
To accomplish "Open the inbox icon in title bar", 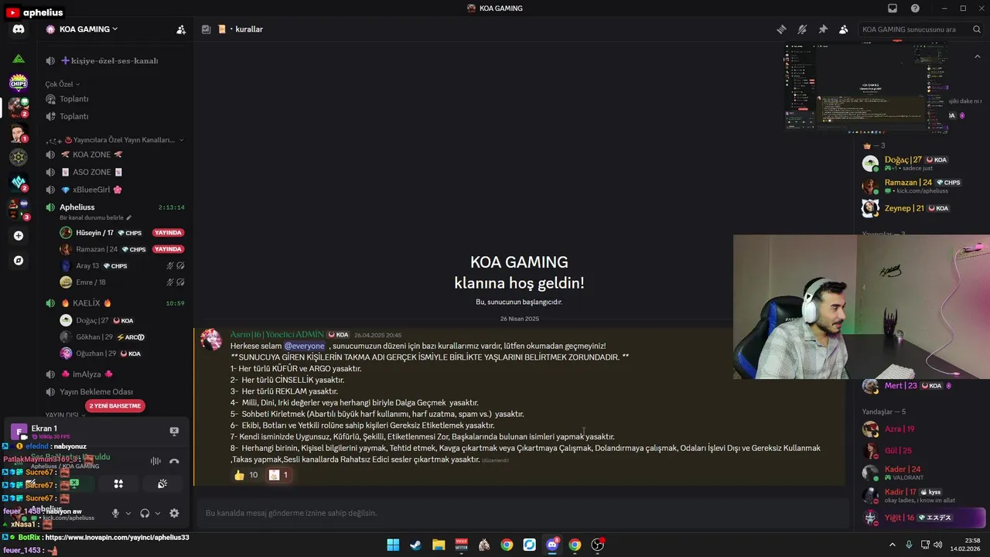I will coord(893,9).
